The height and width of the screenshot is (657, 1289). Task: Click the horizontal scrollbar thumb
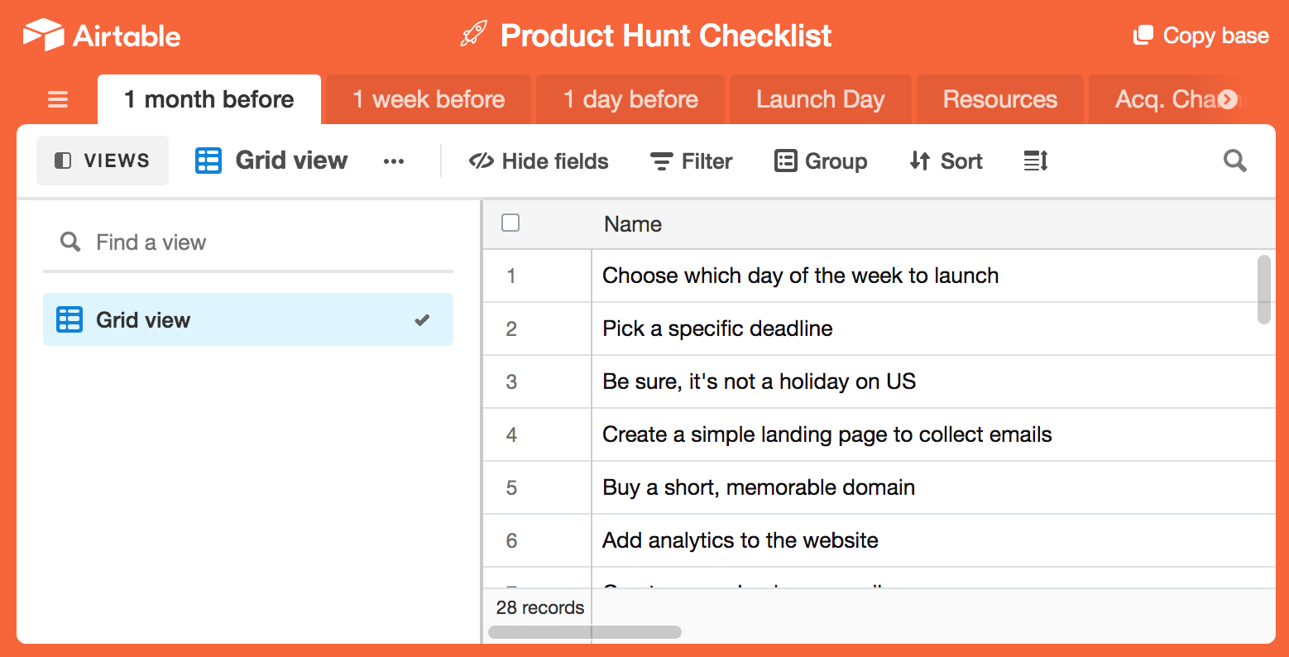point(585,632)
